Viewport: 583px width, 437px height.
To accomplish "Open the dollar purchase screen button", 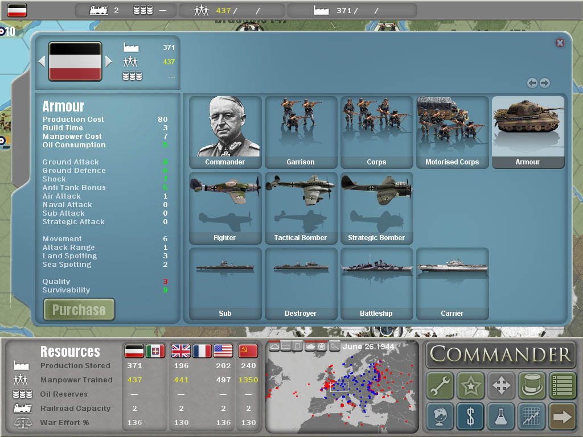I will click(470, 416).
